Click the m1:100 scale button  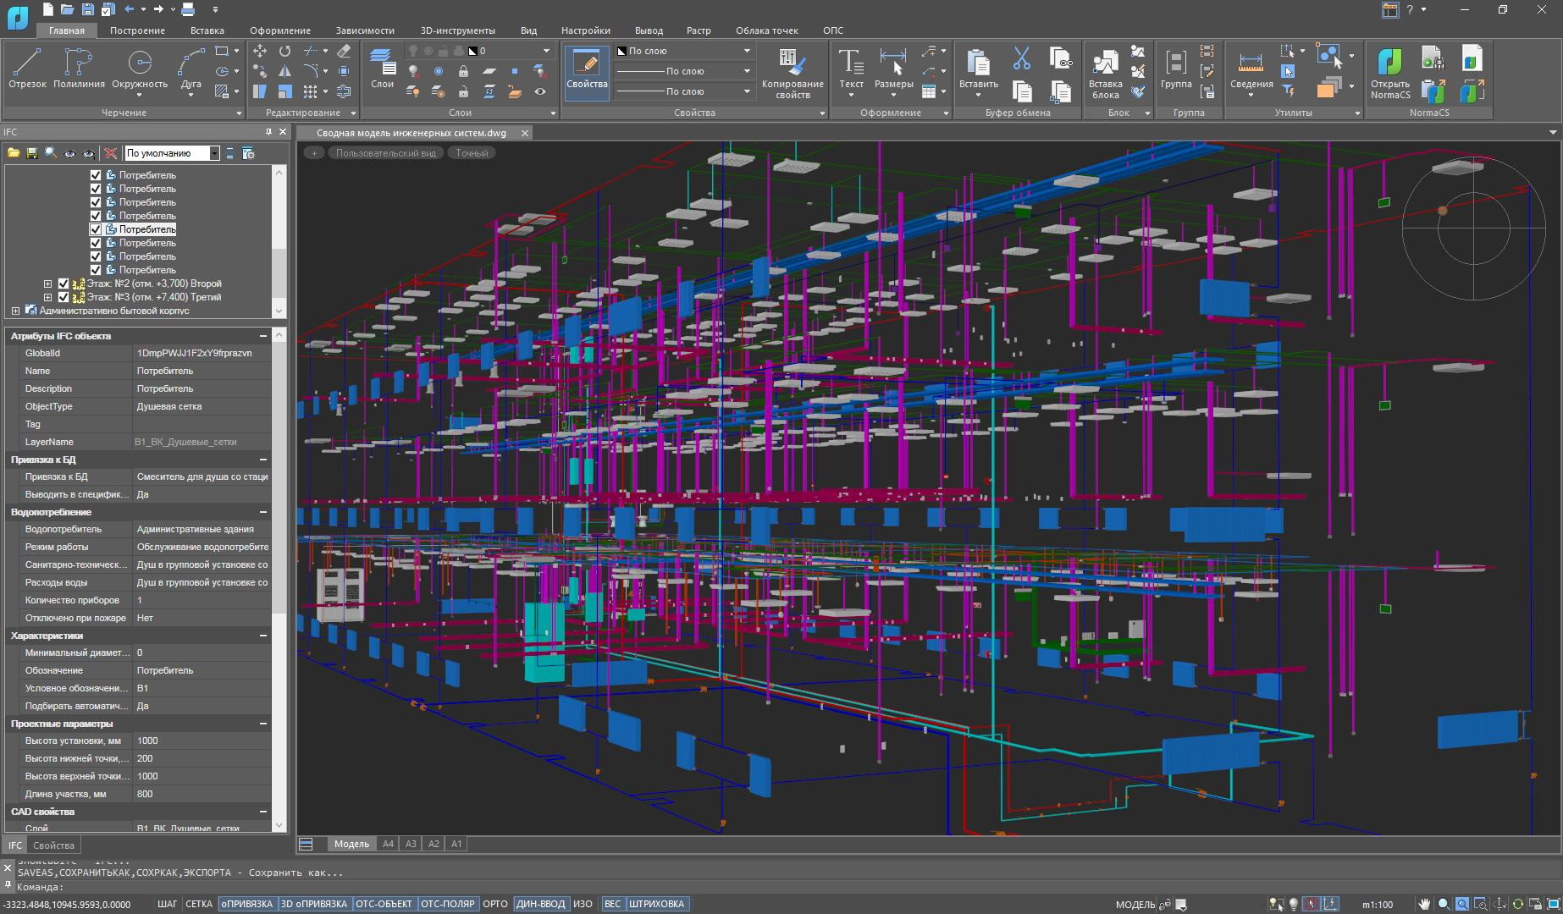tap(1378, 904)
